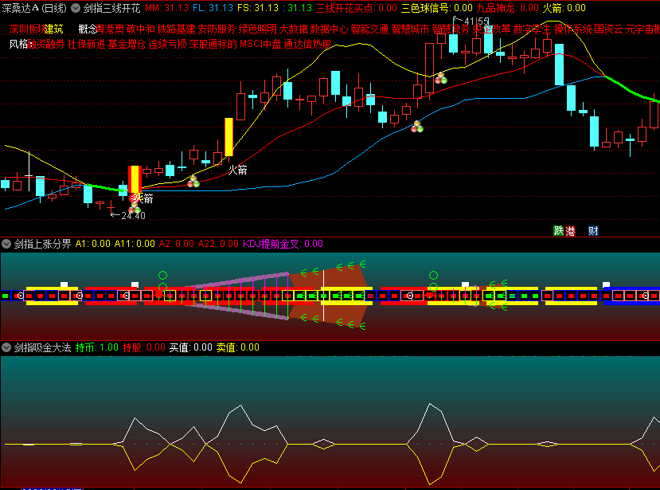This screenshot has width=660, height=490.
Task: Open the 通达信热股 style tag
Action: pos(307,44)
